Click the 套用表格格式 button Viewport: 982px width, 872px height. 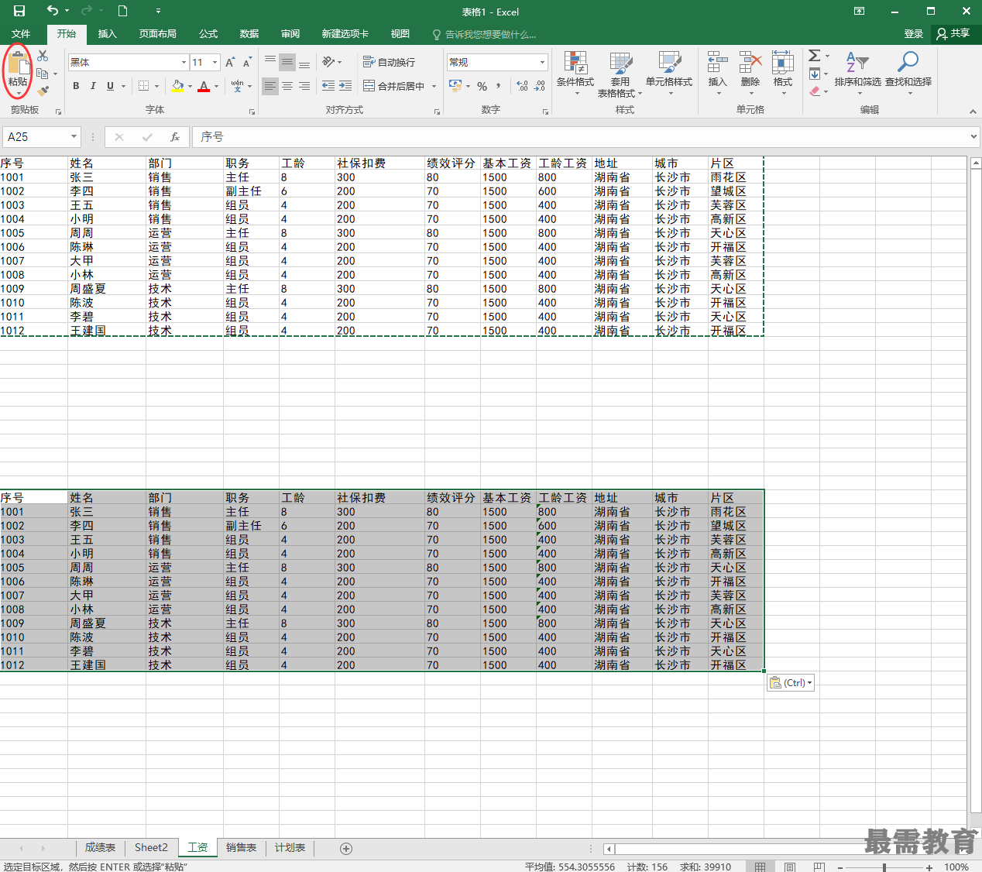coord(620,74)
